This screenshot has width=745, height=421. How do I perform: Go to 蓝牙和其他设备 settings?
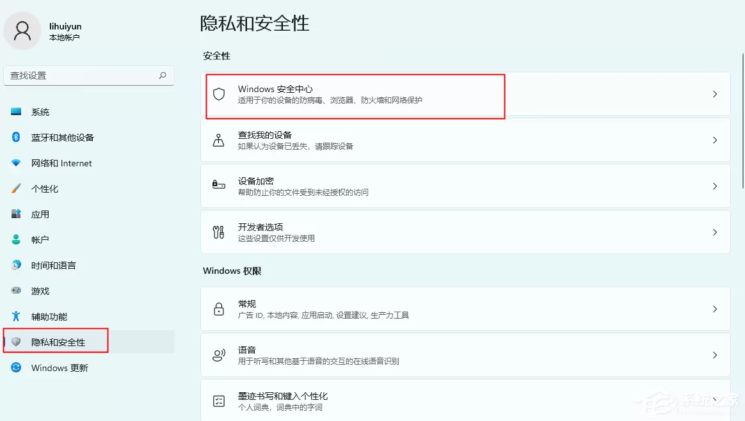point(89,138)
